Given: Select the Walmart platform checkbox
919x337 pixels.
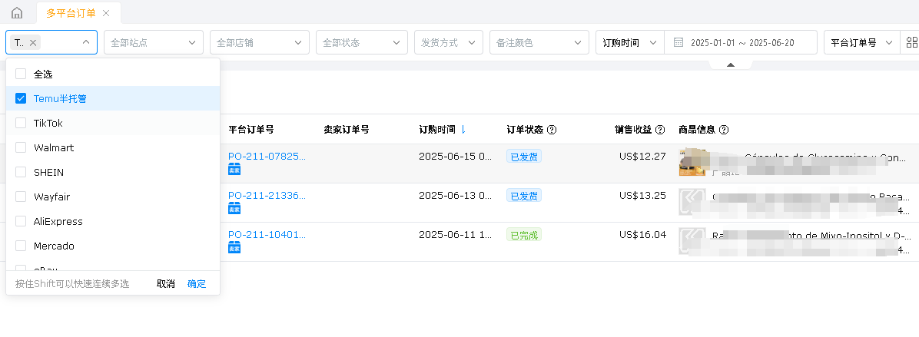Looking at the screenshot, I should click(21, 147).
